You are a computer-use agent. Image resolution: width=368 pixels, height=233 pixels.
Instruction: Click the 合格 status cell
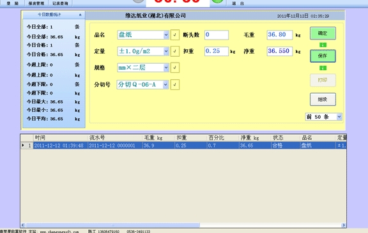click(286, 146)
